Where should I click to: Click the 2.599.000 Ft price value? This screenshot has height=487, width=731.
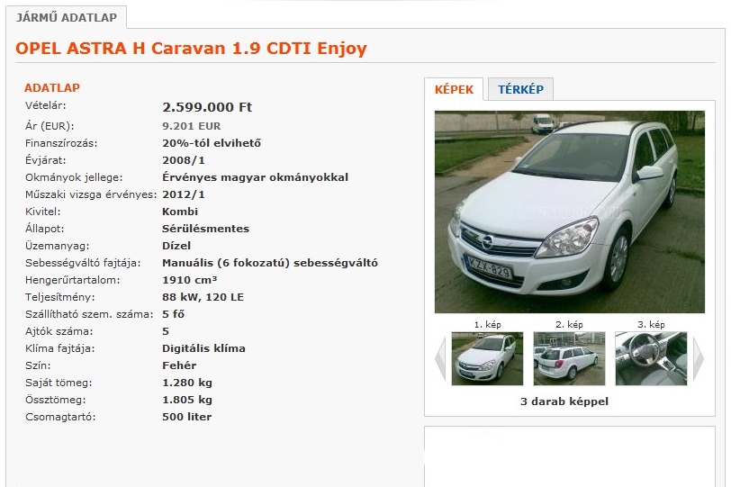207,107
